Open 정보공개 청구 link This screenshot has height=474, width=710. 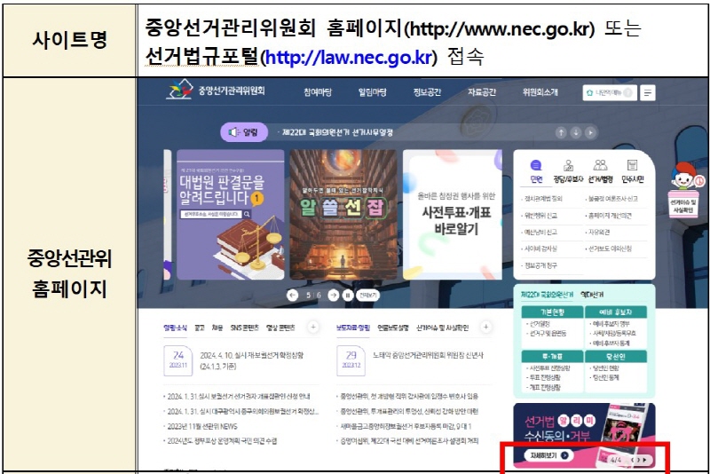pyautogui.click(x=540, y=265)
